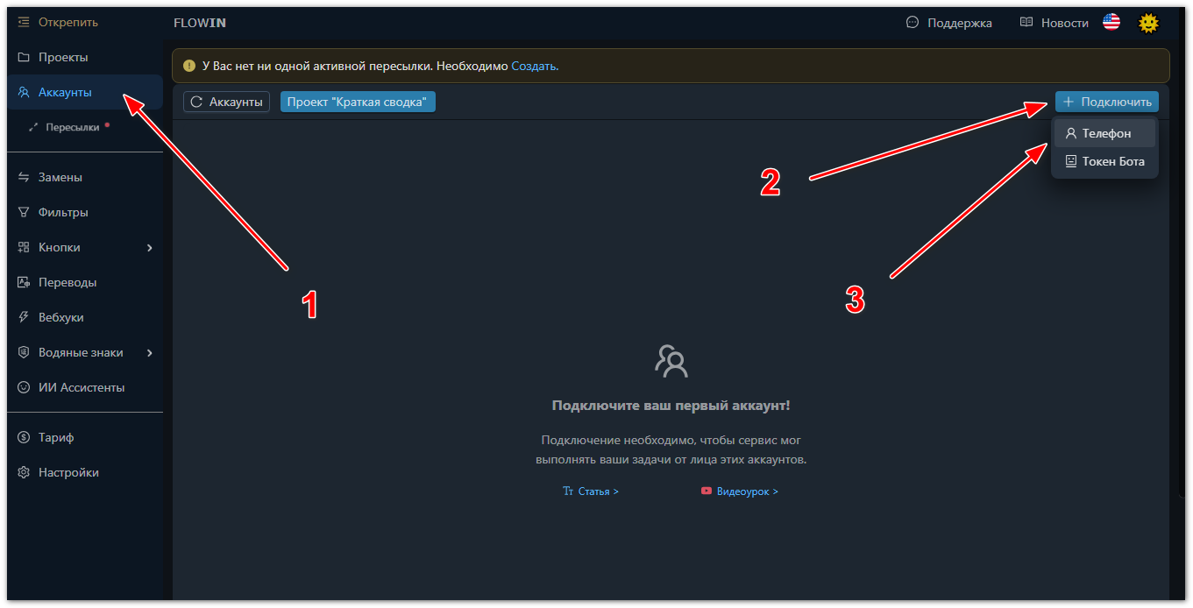Screen dimensions: 1193x608
Task: Open Поддержка chat support
Action: (949, 23)
